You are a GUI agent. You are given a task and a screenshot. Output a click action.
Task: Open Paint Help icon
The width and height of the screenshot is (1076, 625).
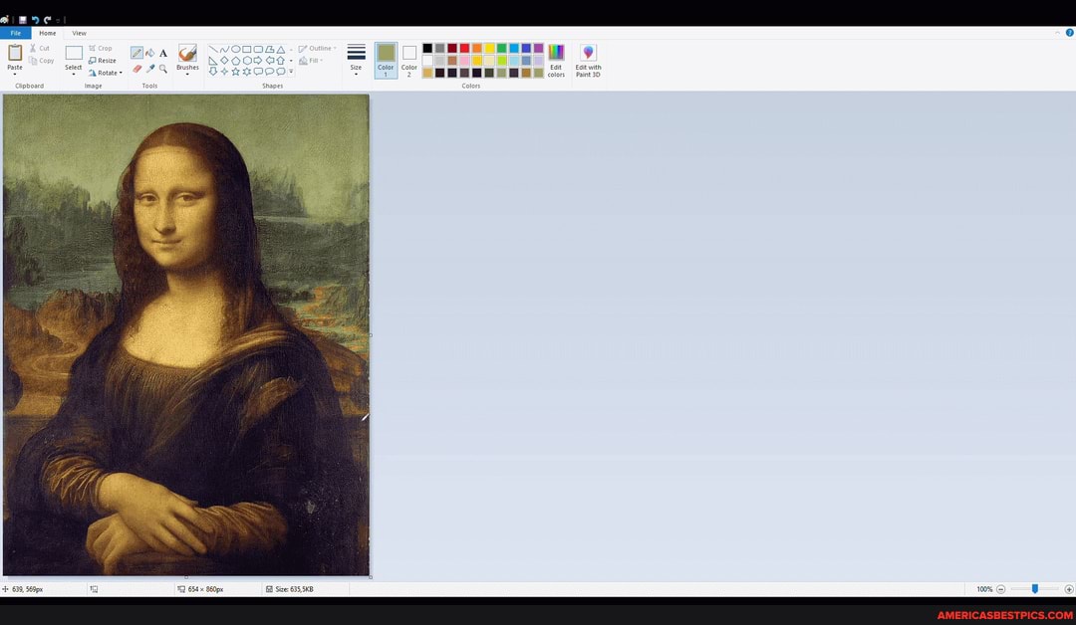1069,33
